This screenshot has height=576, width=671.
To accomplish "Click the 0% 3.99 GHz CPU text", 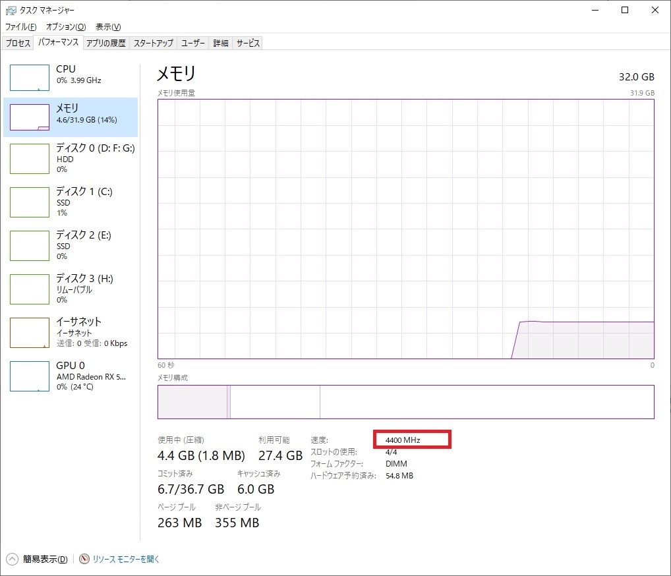I will (78, 80).
